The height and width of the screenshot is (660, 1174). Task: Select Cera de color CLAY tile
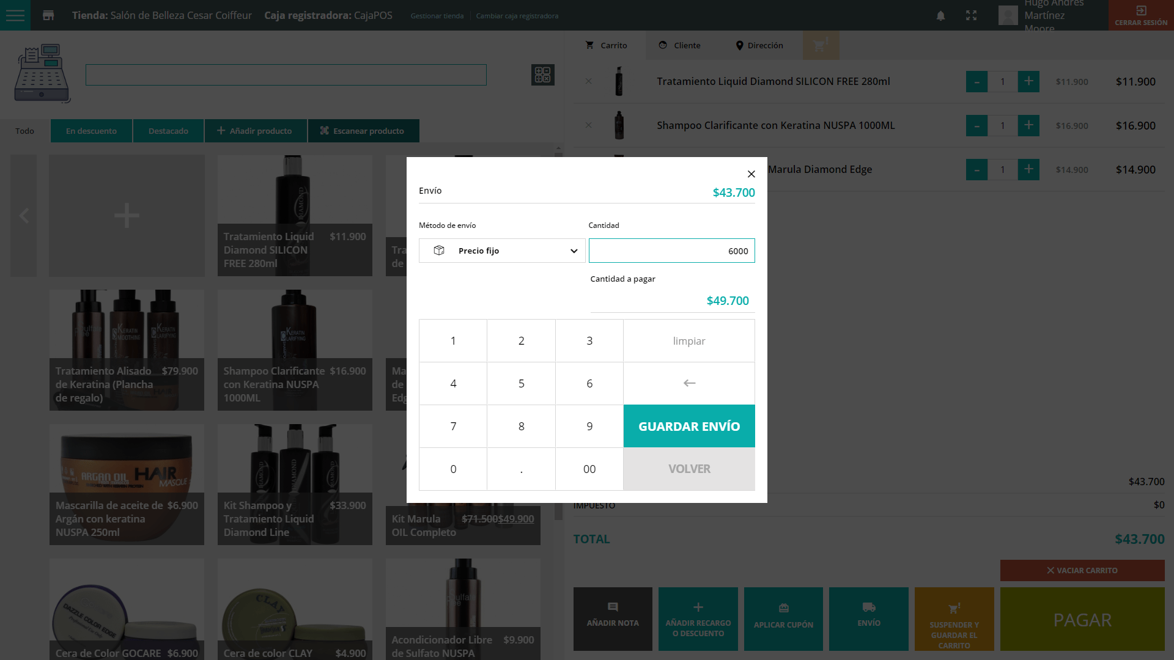coord(295,609)
